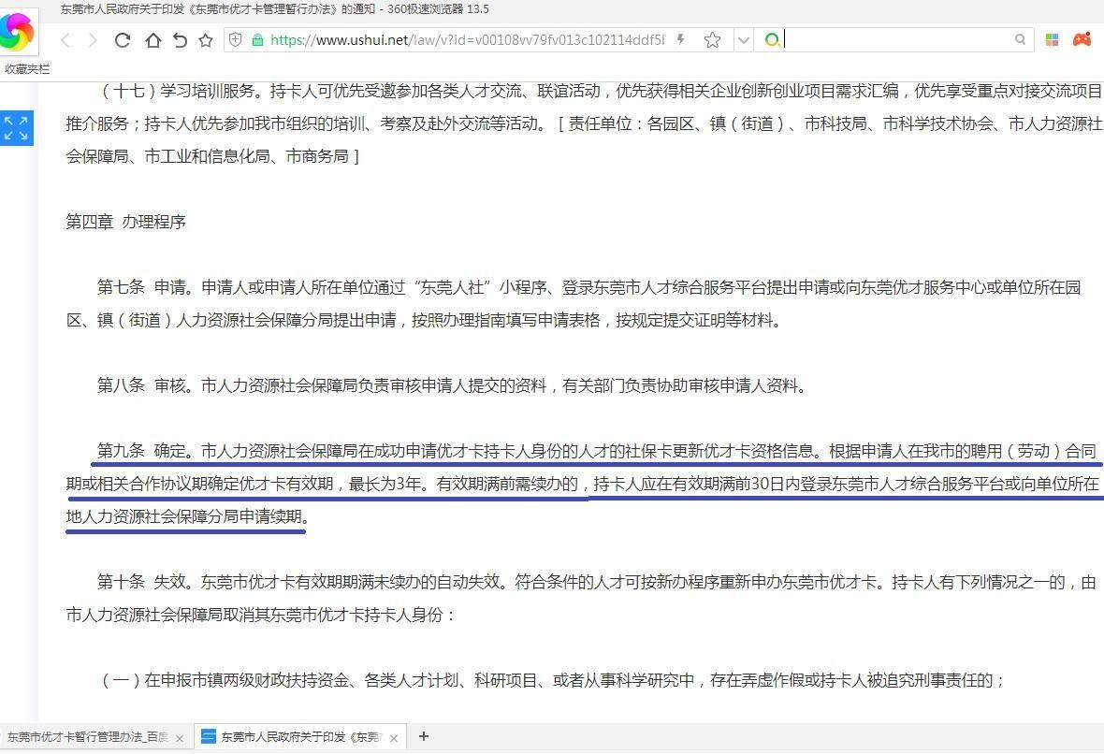This screenshot has width=1104, height=754.
Task: Open the colorful apps grid icon
Action: pos(1053,39)
